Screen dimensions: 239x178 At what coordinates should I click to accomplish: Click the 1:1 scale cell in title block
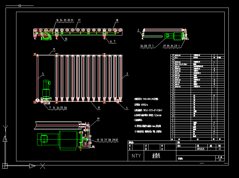point(219,149)
